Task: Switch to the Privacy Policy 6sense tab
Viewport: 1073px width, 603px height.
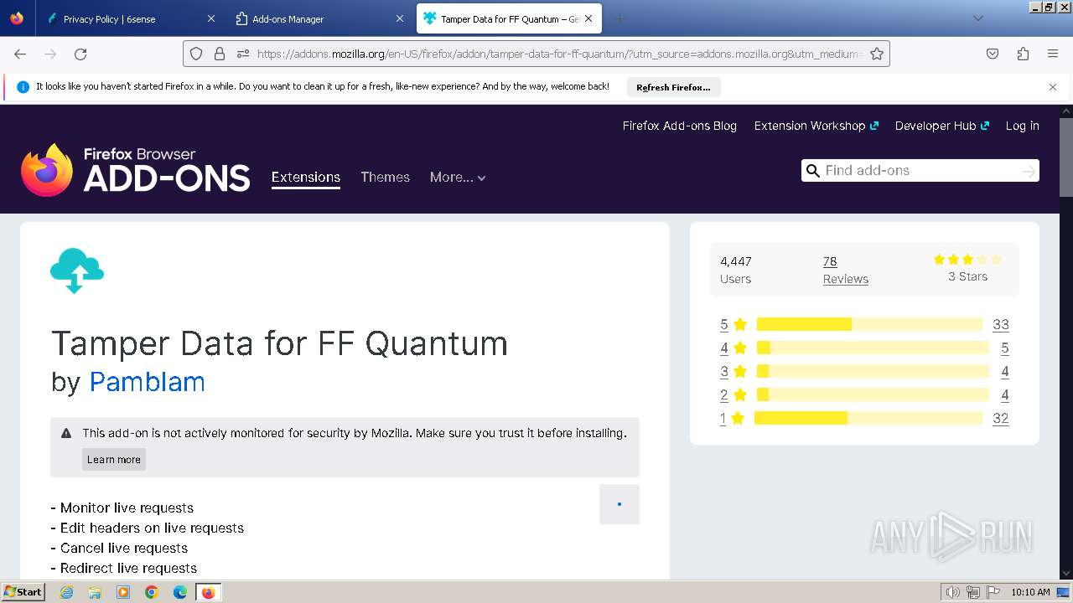Action: point(130,18)
